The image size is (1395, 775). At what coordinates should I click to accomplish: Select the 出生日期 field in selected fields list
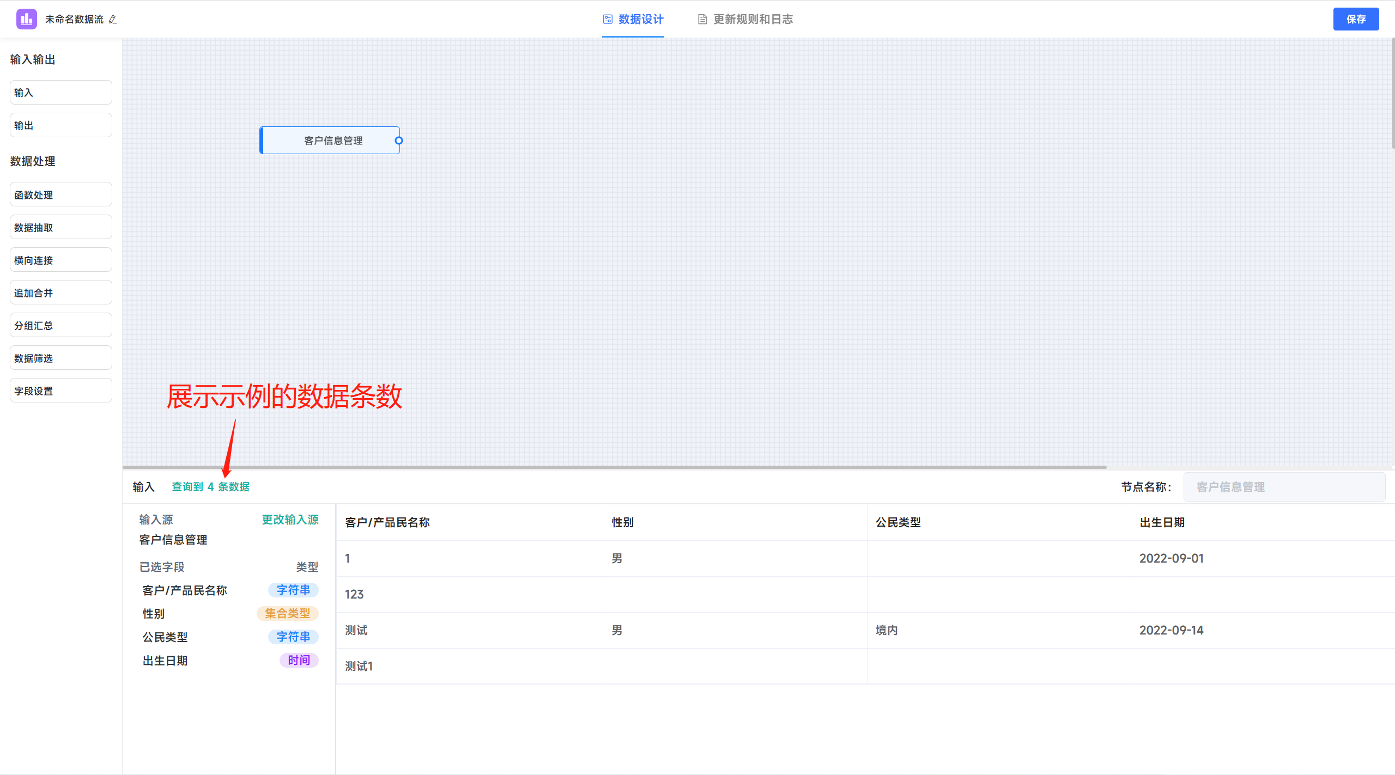pyautogui.click(x=165, y=661)
